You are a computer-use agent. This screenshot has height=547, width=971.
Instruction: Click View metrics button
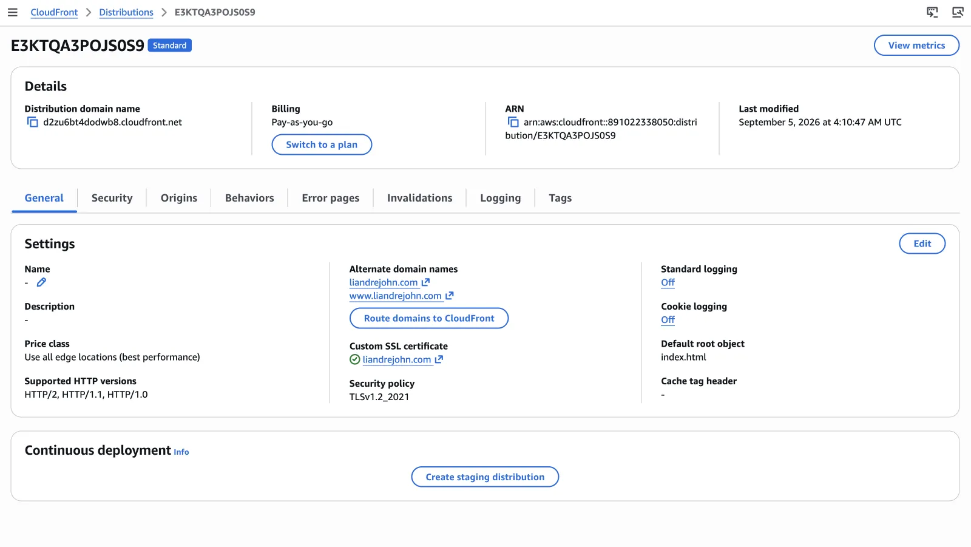click(916, 46)
